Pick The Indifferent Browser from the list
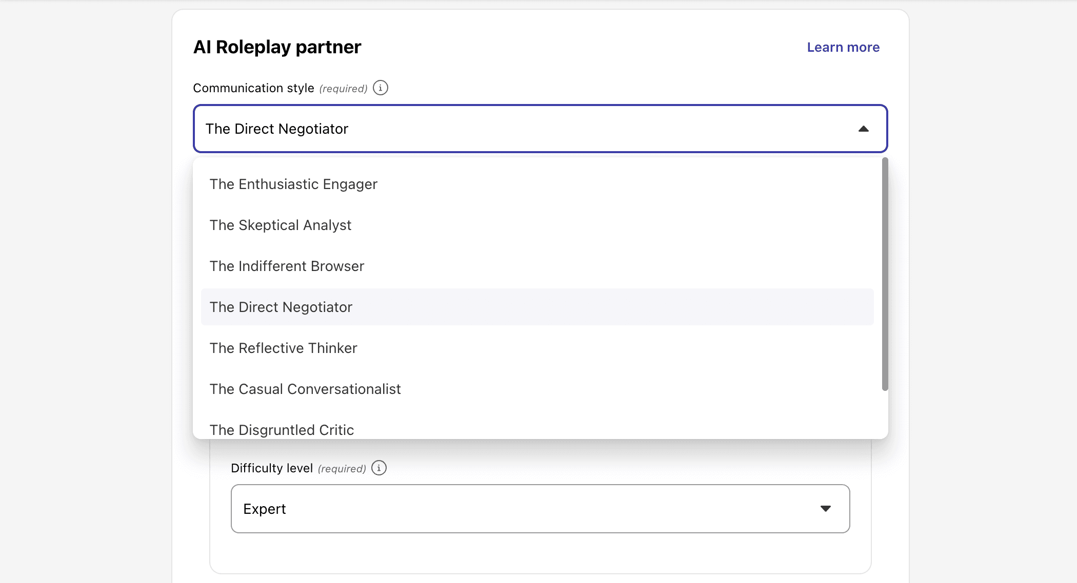 (x=287, y=266)
